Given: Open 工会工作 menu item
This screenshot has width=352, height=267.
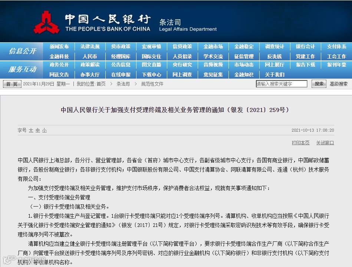Looking at the screenshot, I should point(336,56).
